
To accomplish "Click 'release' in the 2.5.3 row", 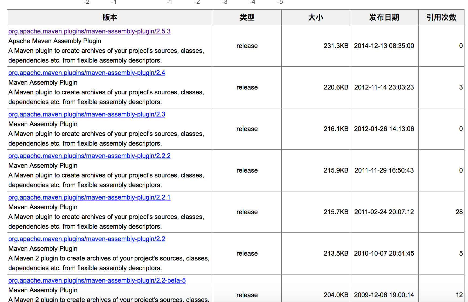I will (247, 46).
